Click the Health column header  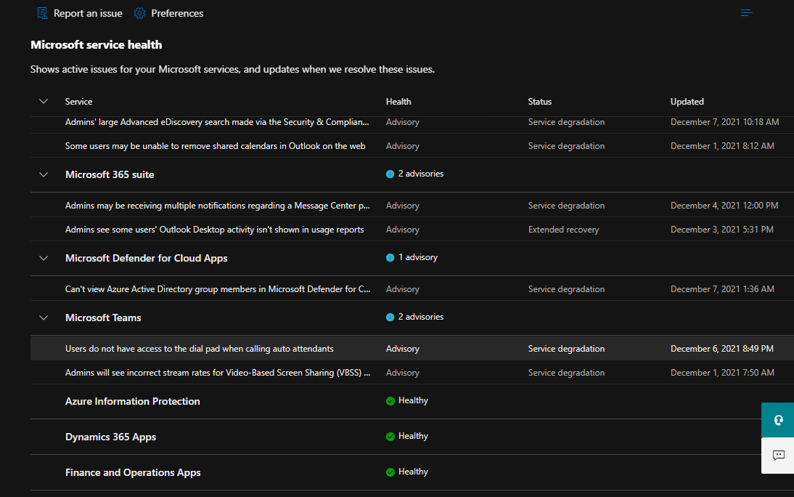pos(398,102)
